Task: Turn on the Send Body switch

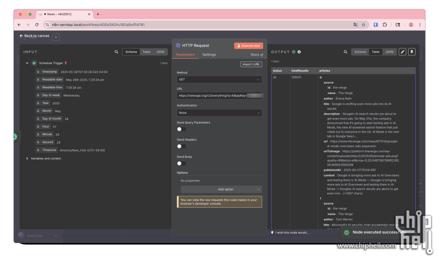Action: 181,163
